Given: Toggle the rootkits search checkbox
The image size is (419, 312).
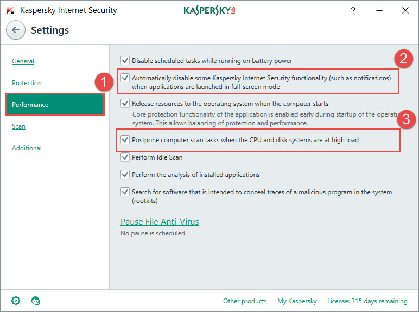Looking at the screenshot, I should [x=125, y=192].
